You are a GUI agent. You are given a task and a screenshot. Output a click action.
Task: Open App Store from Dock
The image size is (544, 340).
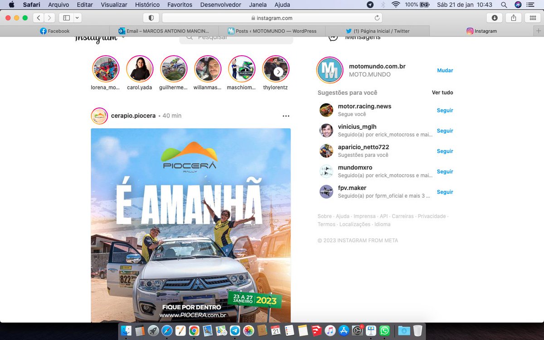pyautogui.click(x=344, y=330)
